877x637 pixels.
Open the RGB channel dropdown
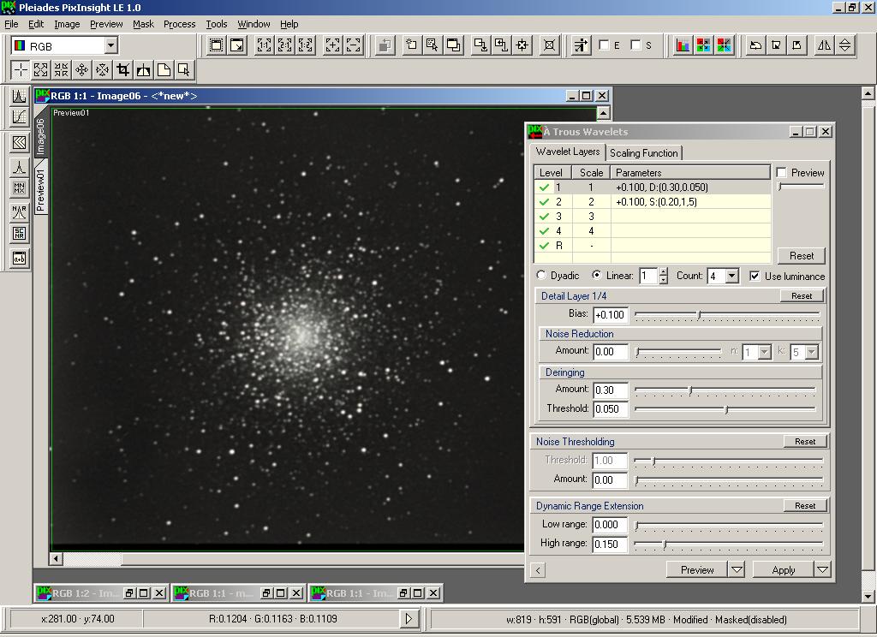(110, 45)
